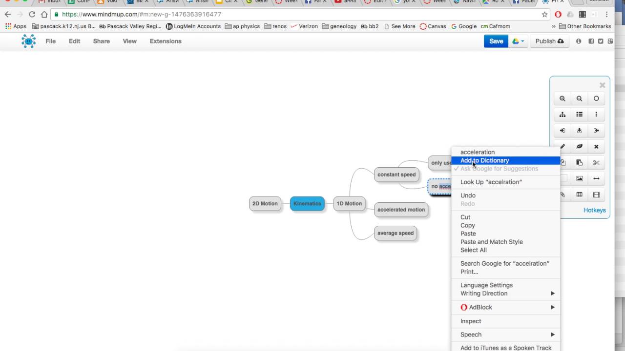Open the Other Bookmarks folder
Viewport: 625px width, 351px height.
point(585,26)
